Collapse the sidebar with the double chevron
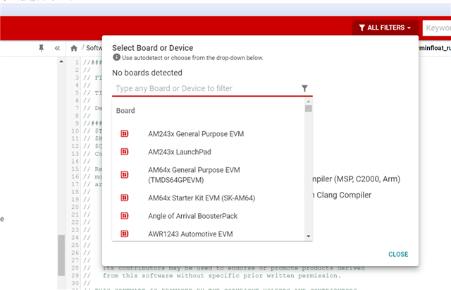 pos(57,48)
